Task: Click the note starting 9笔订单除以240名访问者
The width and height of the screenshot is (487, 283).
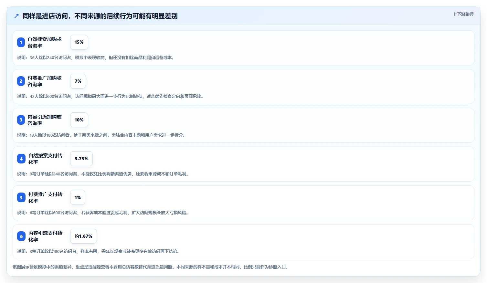Action: 104,174
